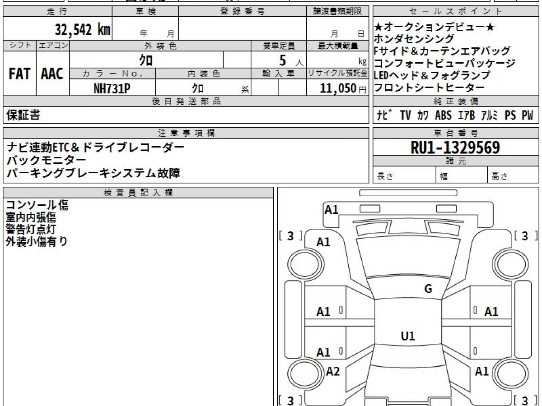The image size is (542, 406).
Task: Click the recycle deposit amount 11,050円
Action: pyautogui.click(x=343, y=89)
